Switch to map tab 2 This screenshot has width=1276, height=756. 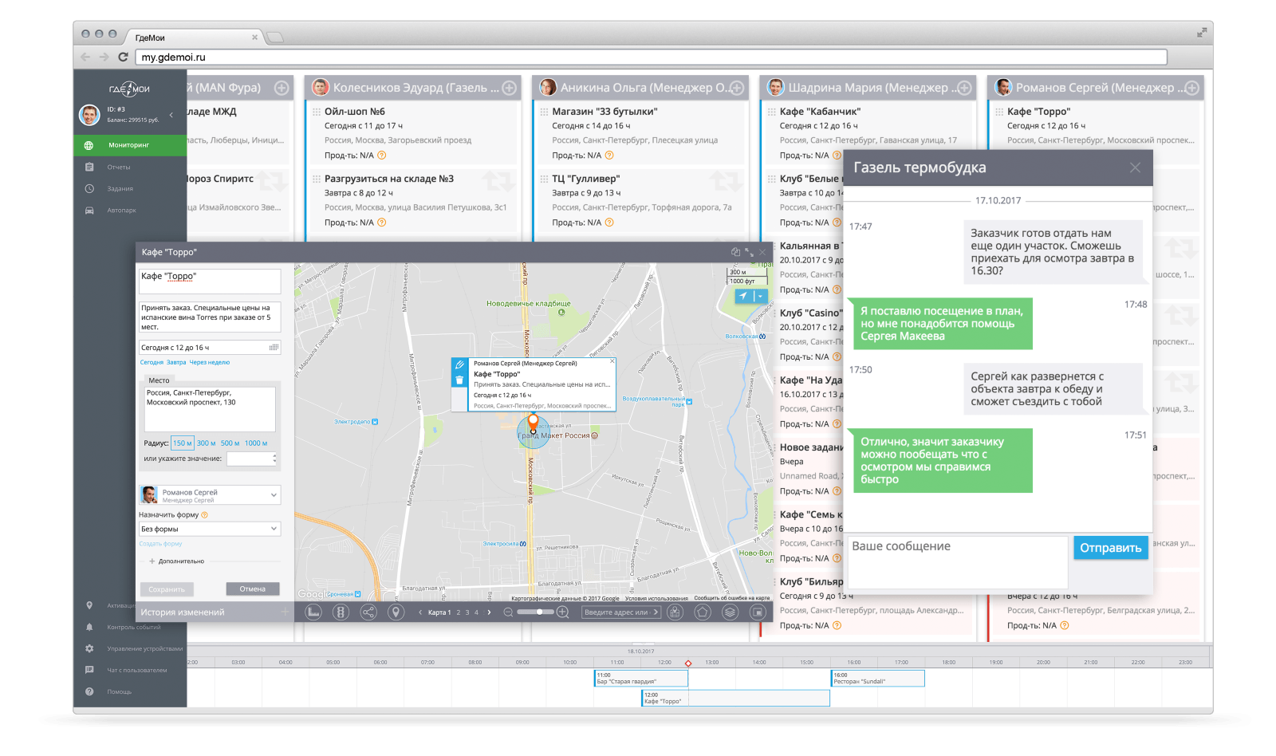(459, 612)
